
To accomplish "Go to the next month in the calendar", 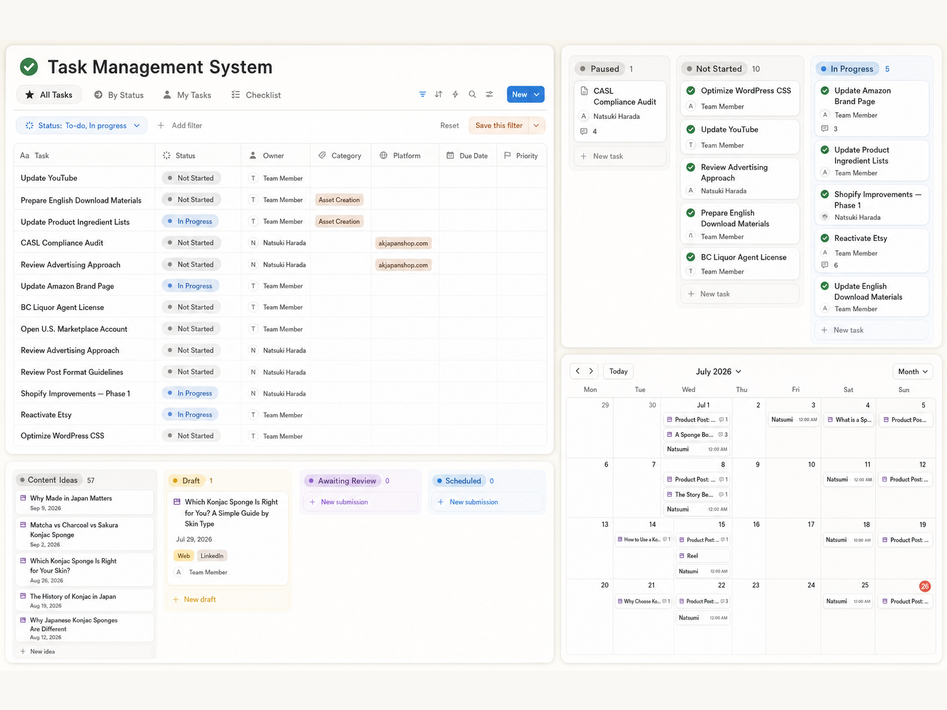I will [591, 371].
